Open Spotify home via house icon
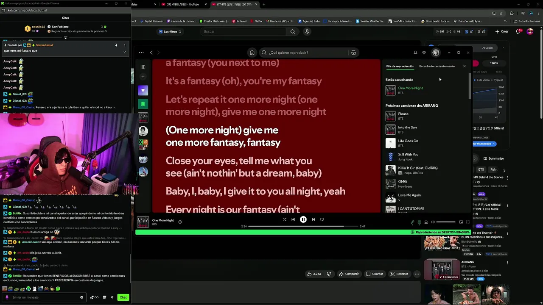Image resolution: width=543 pixels, height=305 pixels. coord(252,53)
